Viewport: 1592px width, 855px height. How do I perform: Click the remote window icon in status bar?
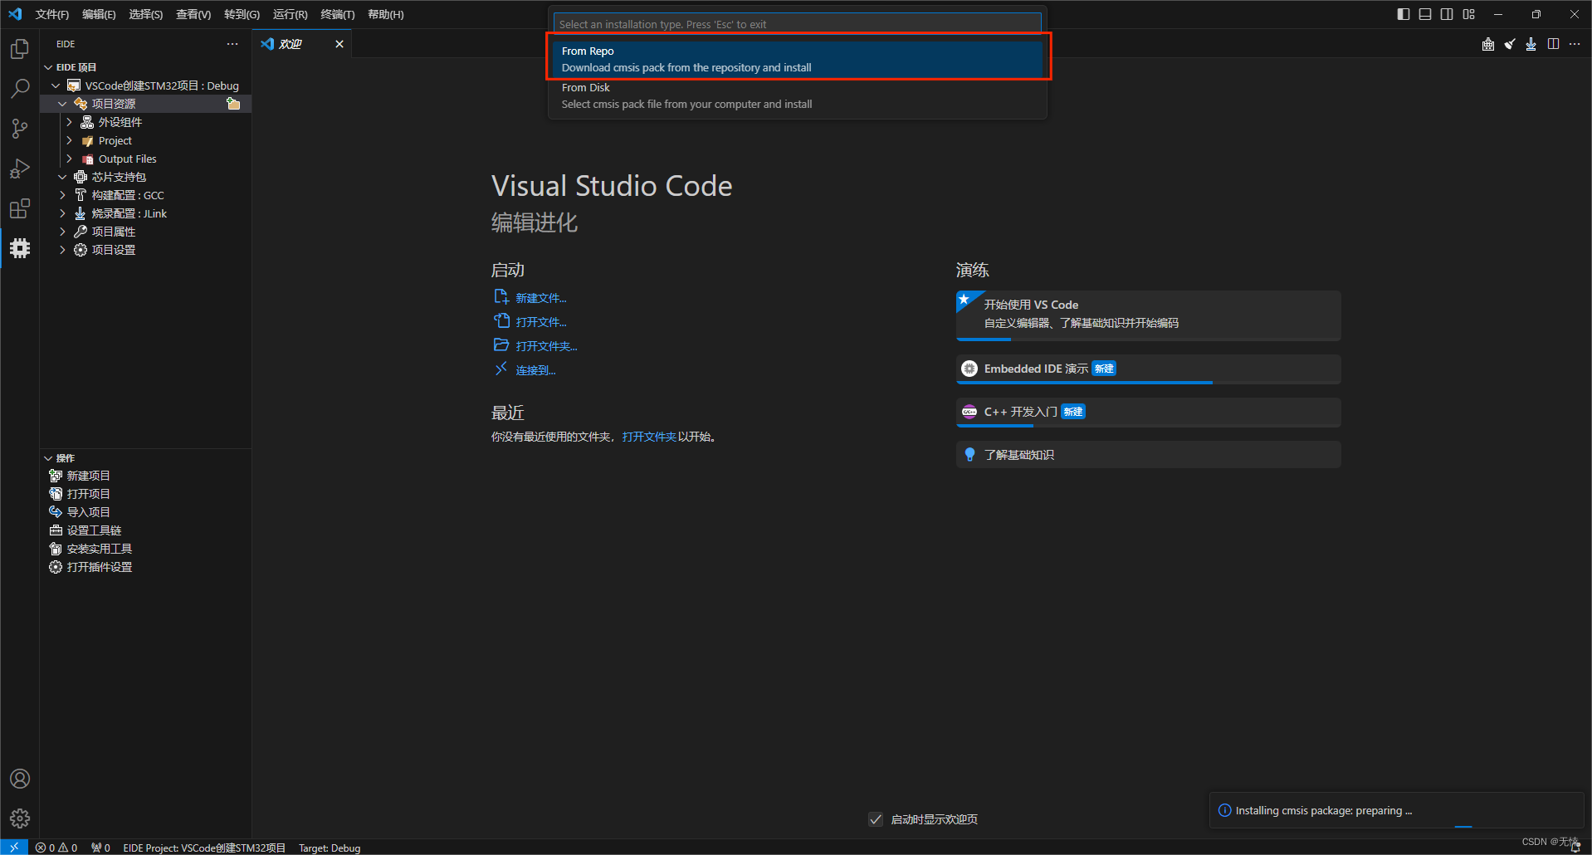pos(14,848)
